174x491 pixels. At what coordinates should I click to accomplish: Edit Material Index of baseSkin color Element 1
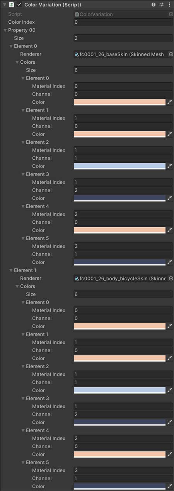123,118
